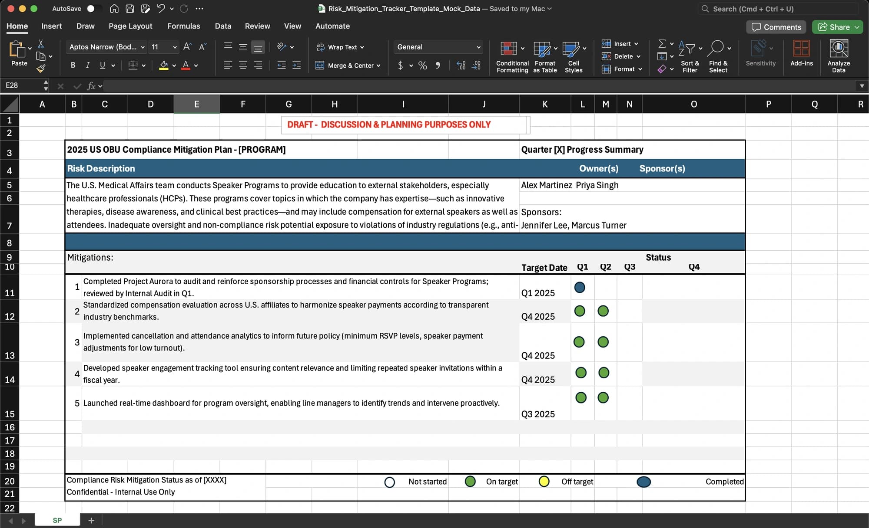Select all cells via corner triangle
869x528 pixels.
point(10,104)
